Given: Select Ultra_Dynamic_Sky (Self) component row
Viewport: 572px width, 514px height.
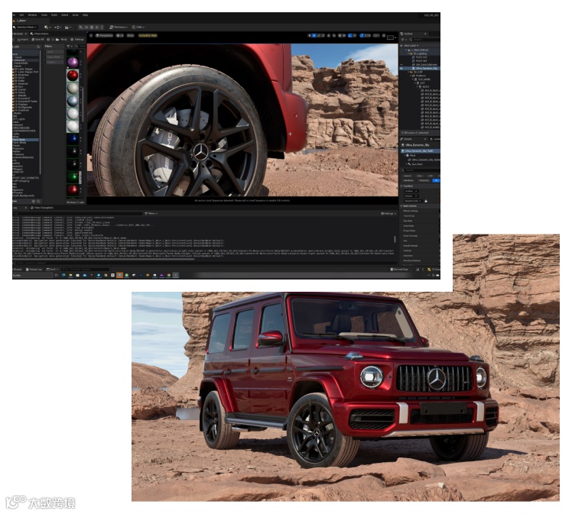Looking at the screenshot, I should point(419,150).
